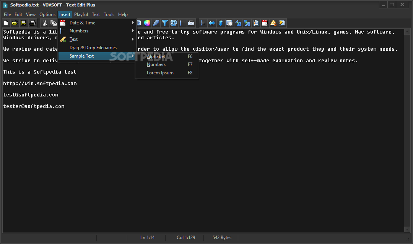This screenshot has width=413, height=244.
Task: Select the highlighted Sample Text entry
Action: click(x=97, y=56)
